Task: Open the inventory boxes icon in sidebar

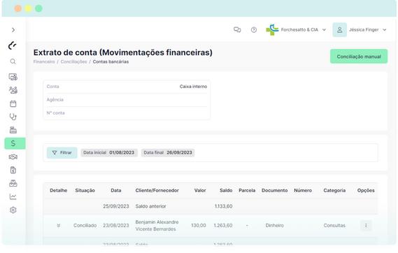Action: click(13, 183)
